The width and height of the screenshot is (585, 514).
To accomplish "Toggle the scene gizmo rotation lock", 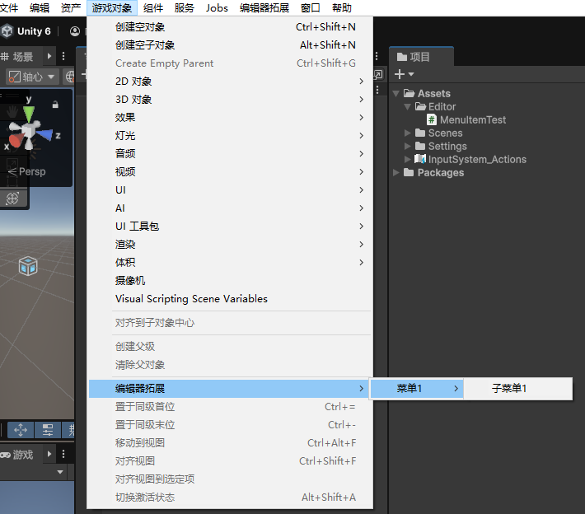I will [55, 105].
